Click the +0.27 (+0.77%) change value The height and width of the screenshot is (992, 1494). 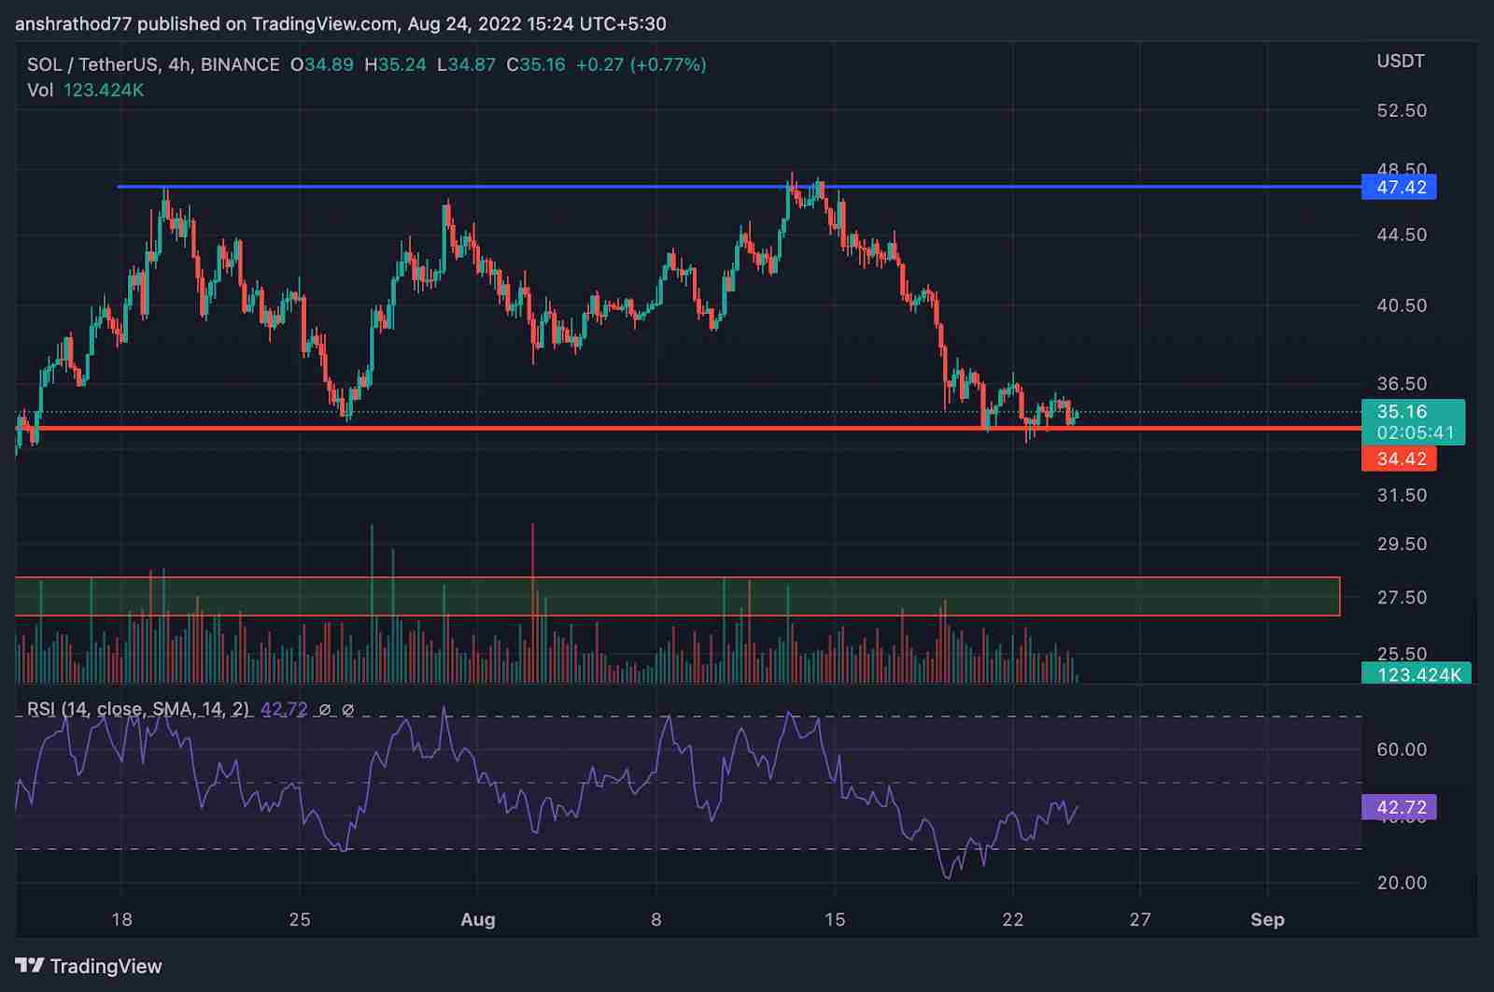coord(641,64)
